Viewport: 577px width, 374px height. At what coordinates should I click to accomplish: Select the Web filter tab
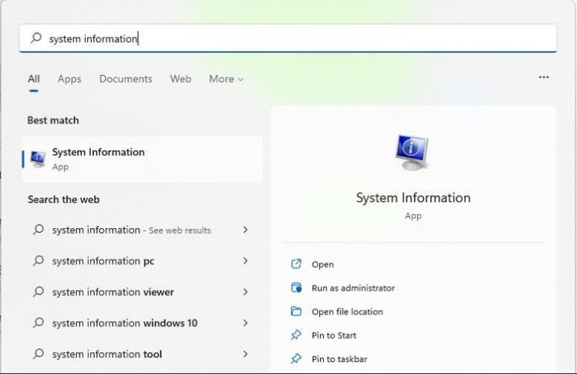tap(180, 79)
